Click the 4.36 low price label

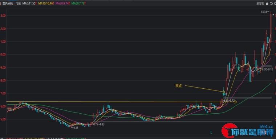coord(76,128)
